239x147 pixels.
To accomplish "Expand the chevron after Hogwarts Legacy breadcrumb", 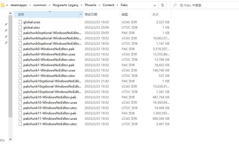I will click(81, 5).
